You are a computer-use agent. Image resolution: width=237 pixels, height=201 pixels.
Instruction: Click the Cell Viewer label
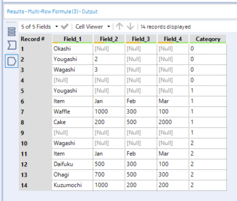click(89, 27)
